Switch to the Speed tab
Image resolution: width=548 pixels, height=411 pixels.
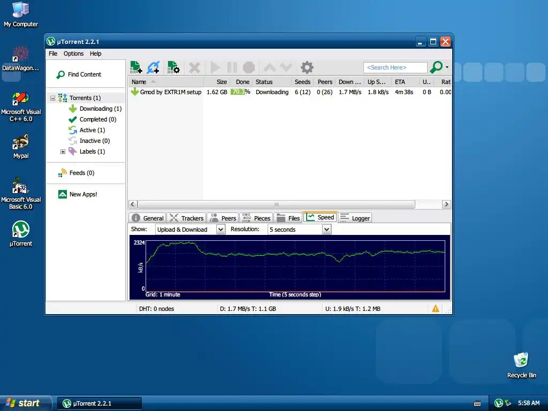point(320,217)
